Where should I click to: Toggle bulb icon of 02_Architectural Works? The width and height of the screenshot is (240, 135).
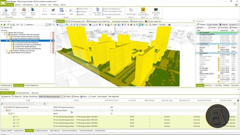pyautogui.click(x=12, y=45)
